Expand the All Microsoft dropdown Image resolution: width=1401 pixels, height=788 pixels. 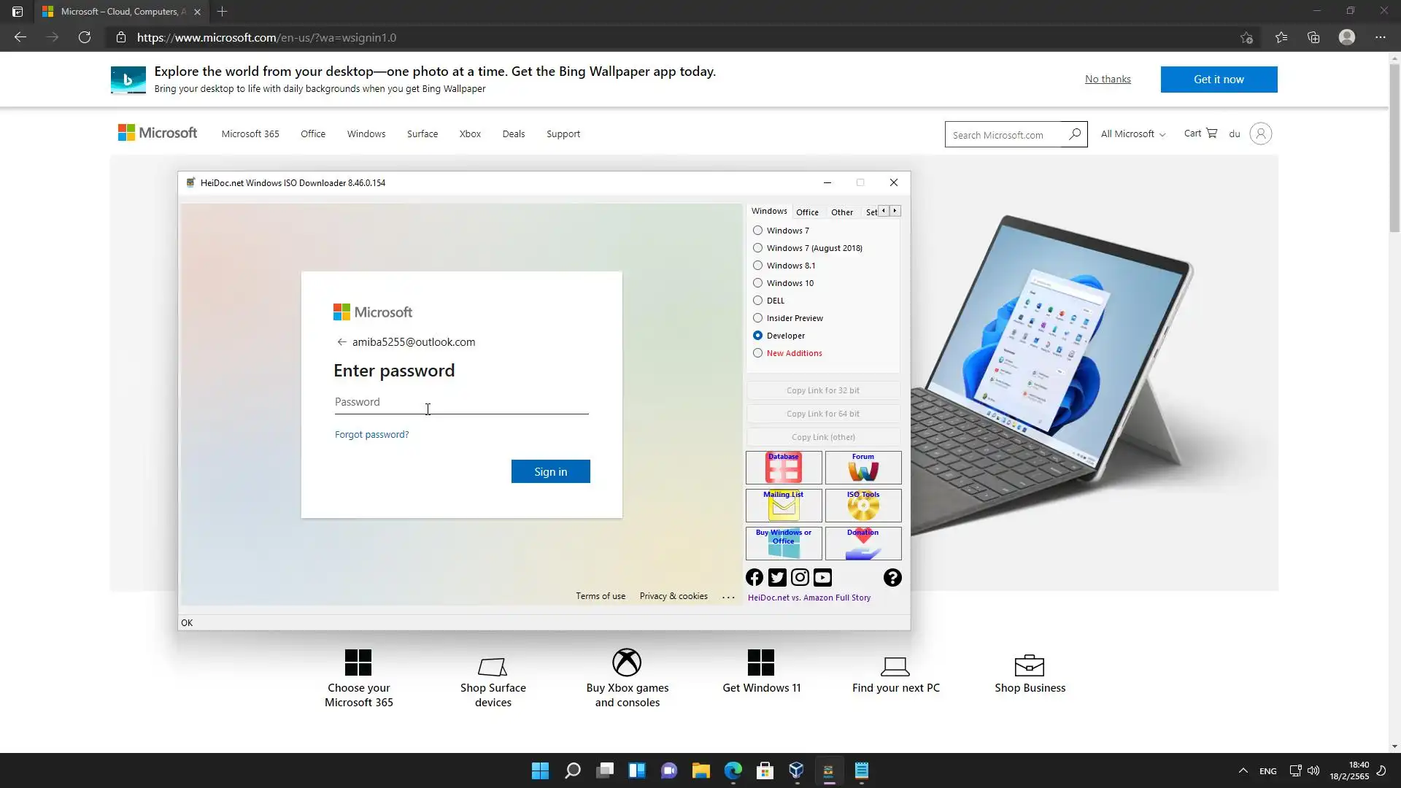(x=1132, y=134)
